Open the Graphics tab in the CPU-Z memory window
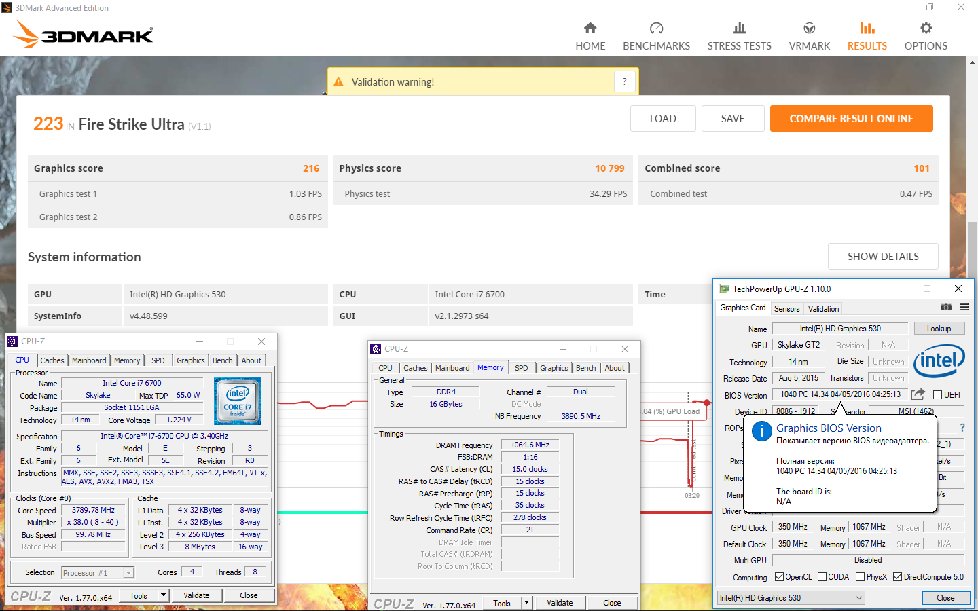Image resolution: width=978 pixels, height=611 pixels. (554, 368)
